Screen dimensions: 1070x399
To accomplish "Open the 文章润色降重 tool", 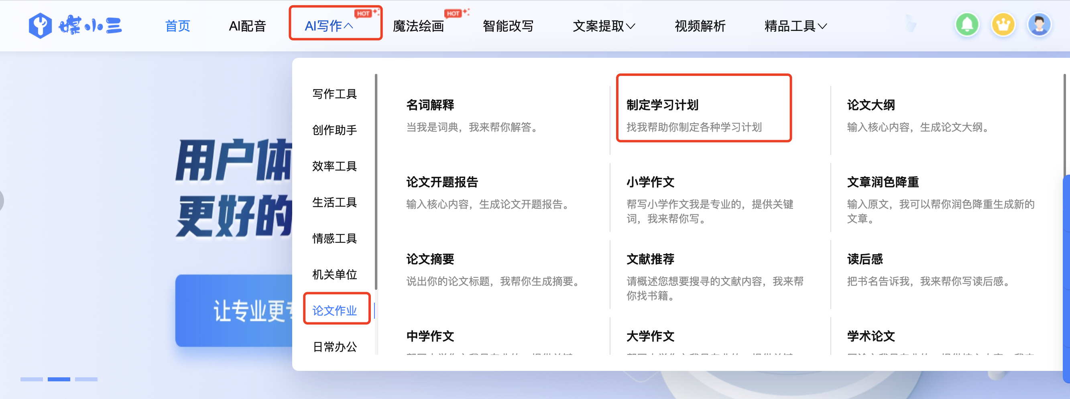I will (x=883, y=182).
